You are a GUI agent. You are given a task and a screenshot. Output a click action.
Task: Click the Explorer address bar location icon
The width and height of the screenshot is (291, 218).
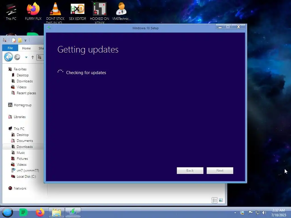tap(40, 57)
